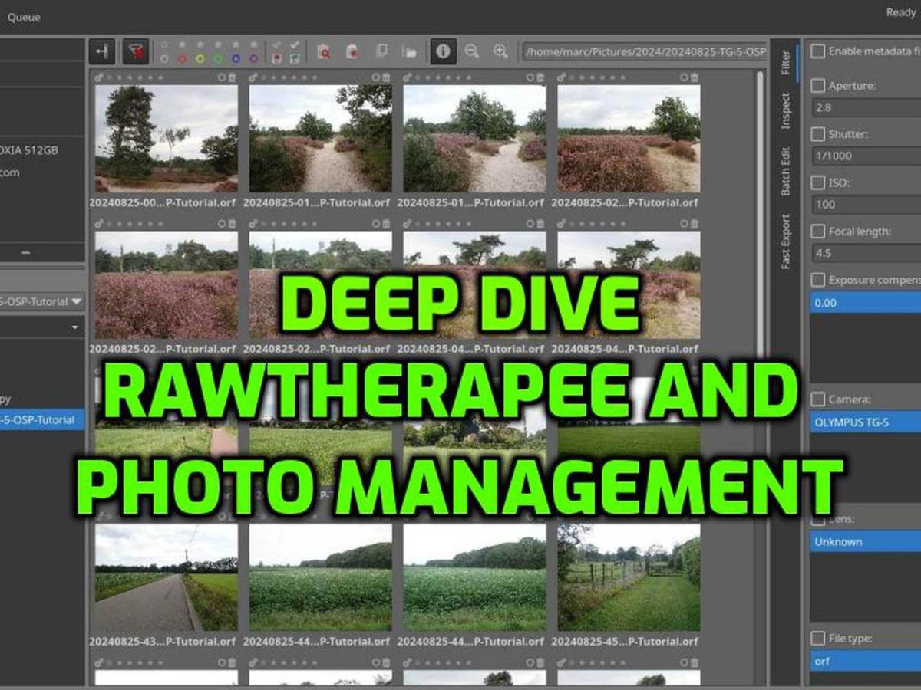Enable the Camera filter checkbox
The image size is (921, 690).
coord(819,399)
